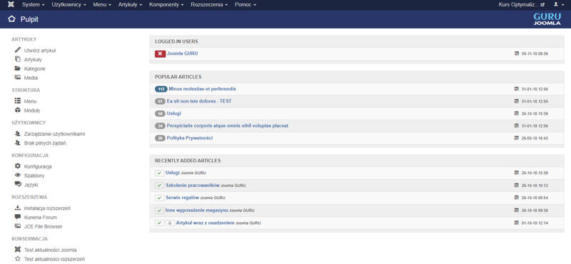Screen dimensions: 571x264
Task: Open Perspiciatis corporis atque omnis article
Action: click(x=228, y=126)
